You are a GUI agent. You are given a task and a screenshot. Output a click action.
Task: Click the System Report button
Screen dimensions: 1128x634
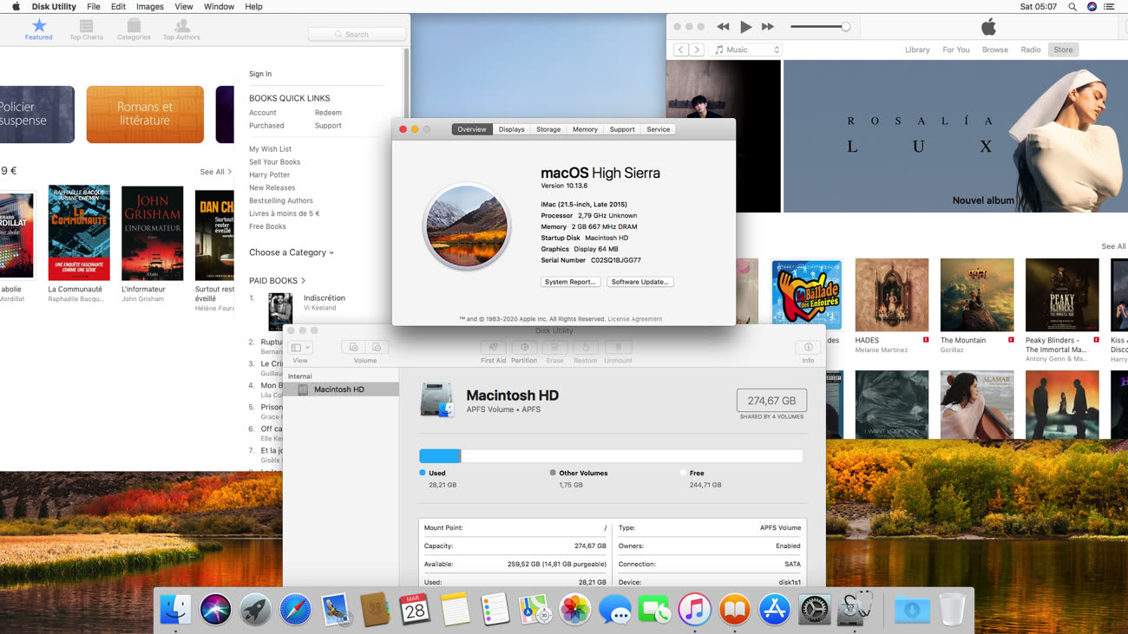pyautogui.click(x=570, y=282)
